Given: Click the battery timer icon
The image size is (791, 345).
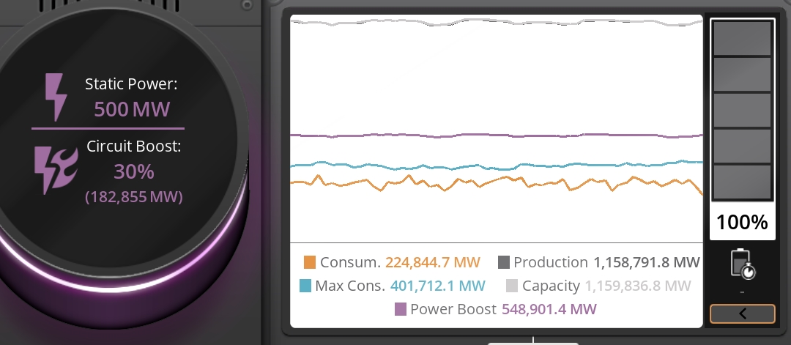Looking at the screenshot, I should coord(742,263).
